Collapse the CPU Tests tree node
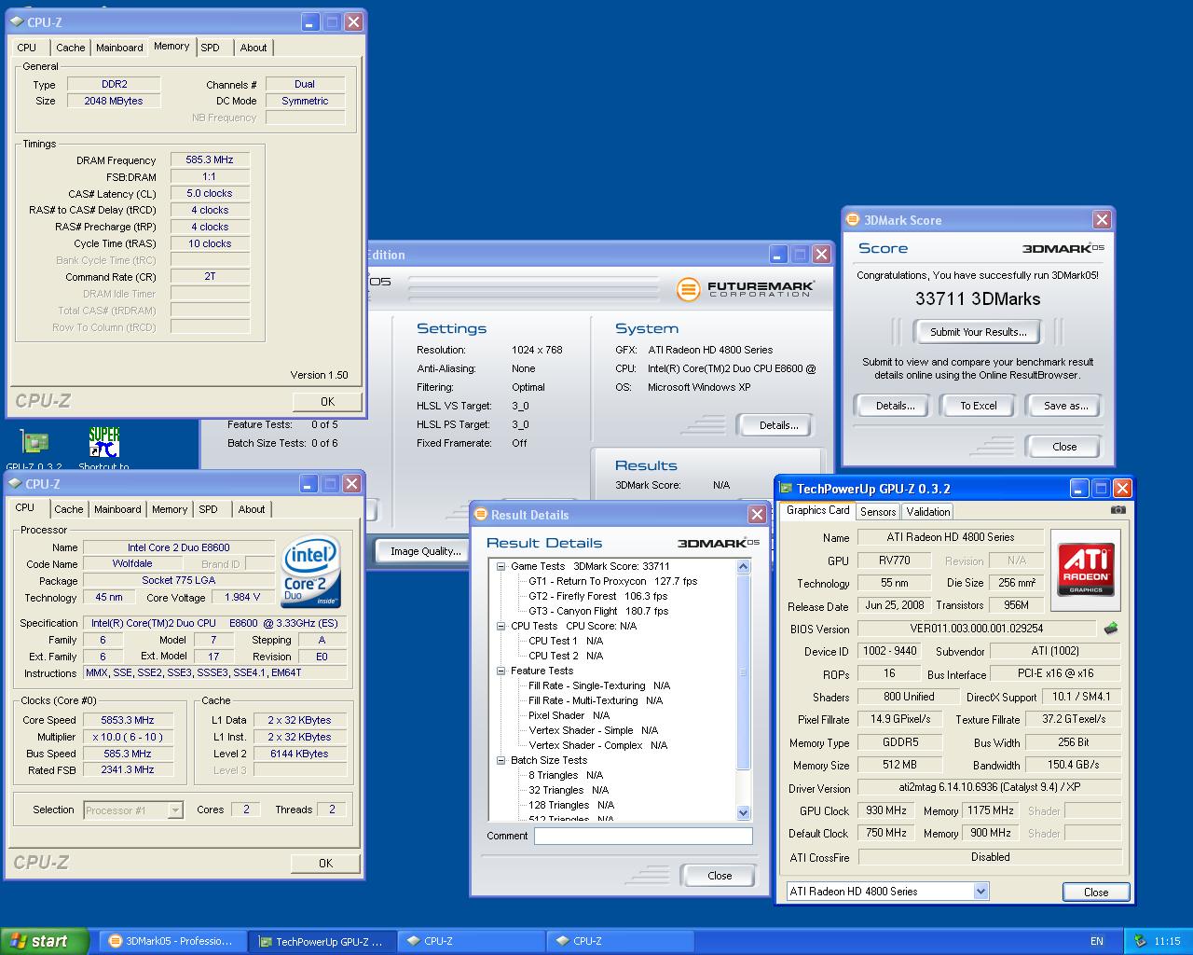 tap(501, 626)
